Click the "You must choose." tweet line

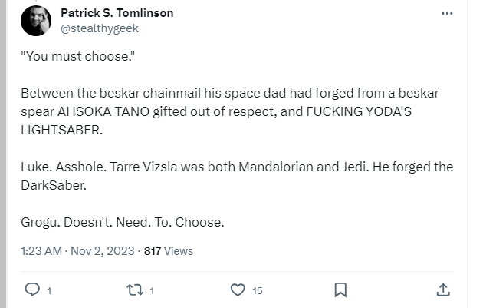pos(78,56)
